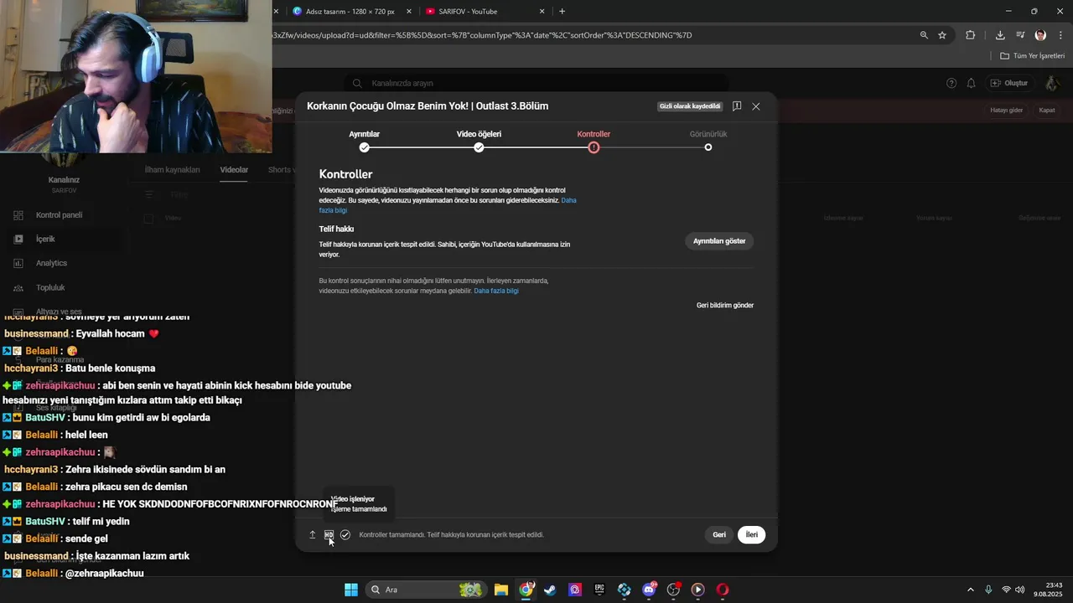Open Steam from taskbar
This screenshot has height=603, width=1073.
pos(550,590)
